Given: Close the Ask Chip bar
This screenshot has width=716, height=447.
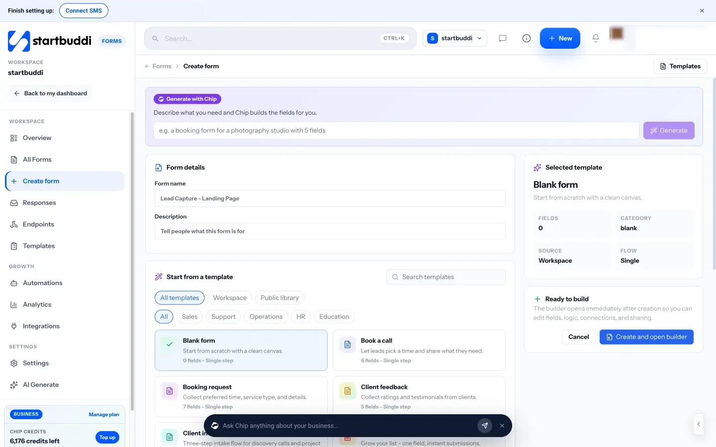Looking at the screenshot, I should [x=502, y=426].
